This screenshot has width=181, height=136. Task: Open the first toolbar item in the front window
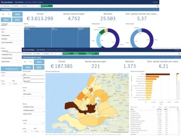[28, 54]
